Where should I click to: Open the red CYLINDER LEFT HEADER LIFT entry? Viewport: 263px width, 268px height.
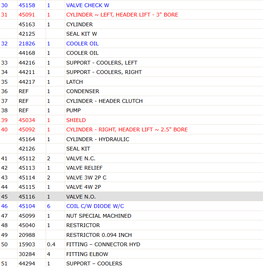pyautogui.click(x=122, y=15)
